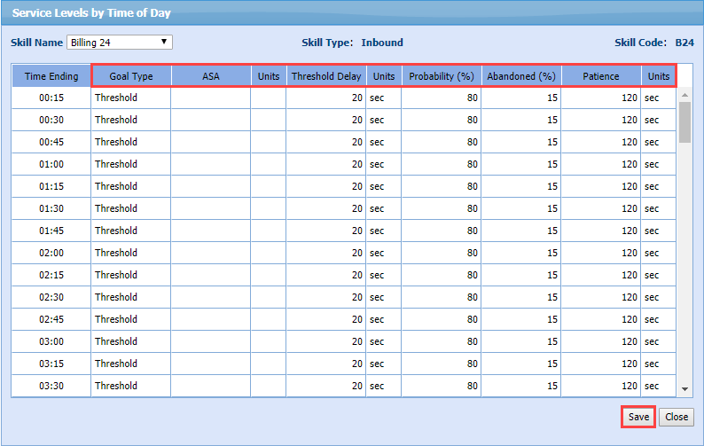
Task: Click the Close button
Action: 677,417
